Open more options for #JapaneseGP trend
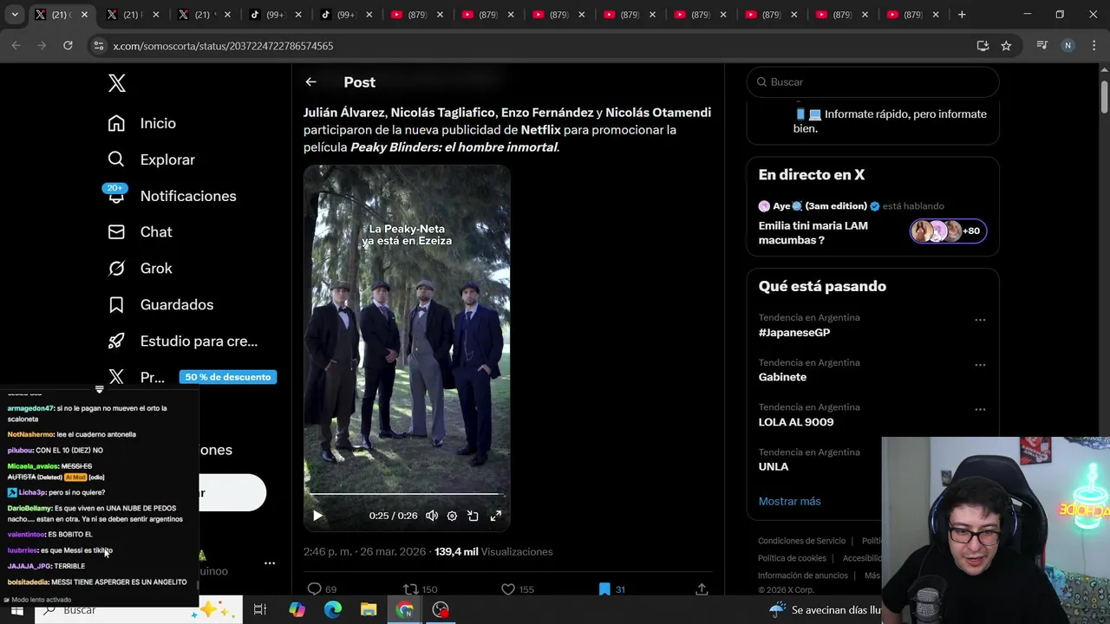 coord(980,320)
